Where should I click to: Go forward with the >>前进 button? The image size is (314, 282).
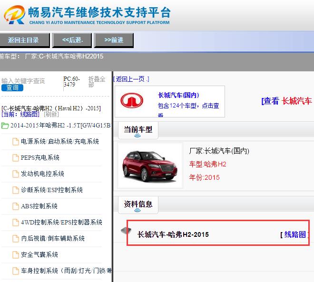point(114,40)
